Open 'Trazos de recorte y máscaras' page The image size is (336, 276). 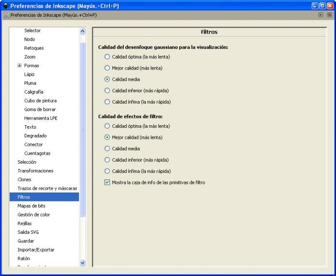point(48,188)
